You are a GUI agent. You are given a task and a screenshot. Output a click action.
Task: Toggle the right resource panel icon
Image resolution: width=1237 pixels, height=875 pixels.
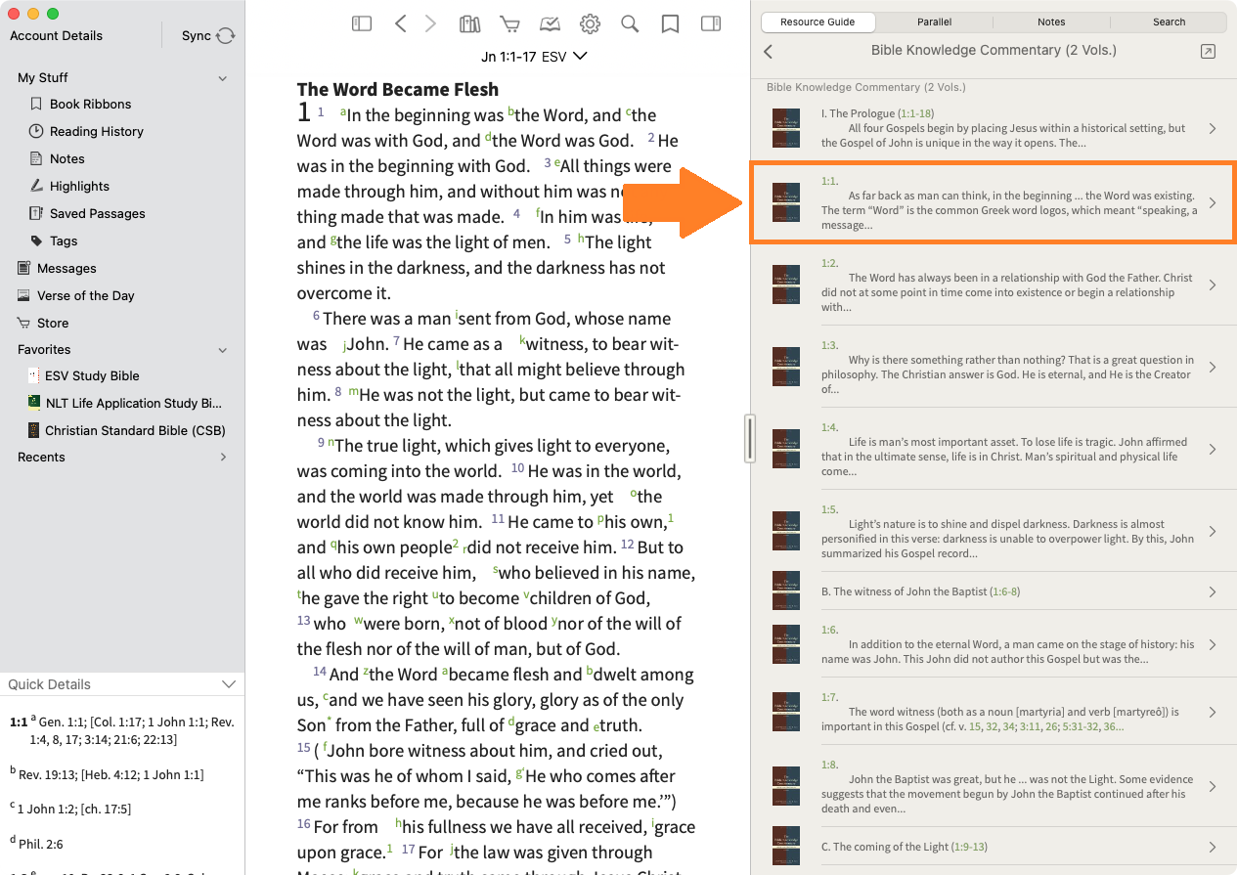click(x=711, y=23)
